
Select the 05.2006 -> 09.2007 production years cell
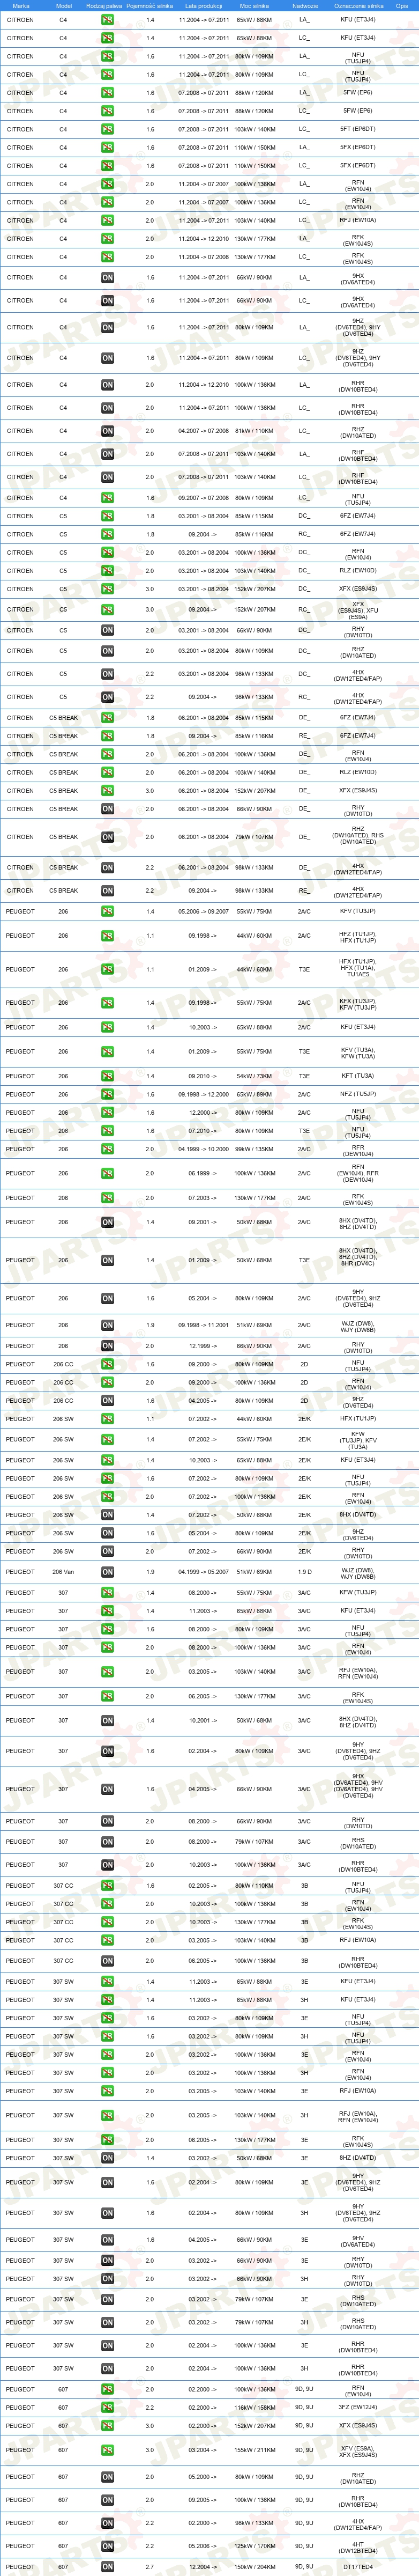coord(204,912)
